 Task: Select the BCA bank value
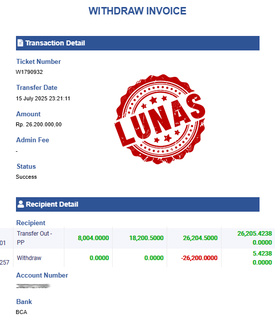pyautogui.click(x=21, y=312)
